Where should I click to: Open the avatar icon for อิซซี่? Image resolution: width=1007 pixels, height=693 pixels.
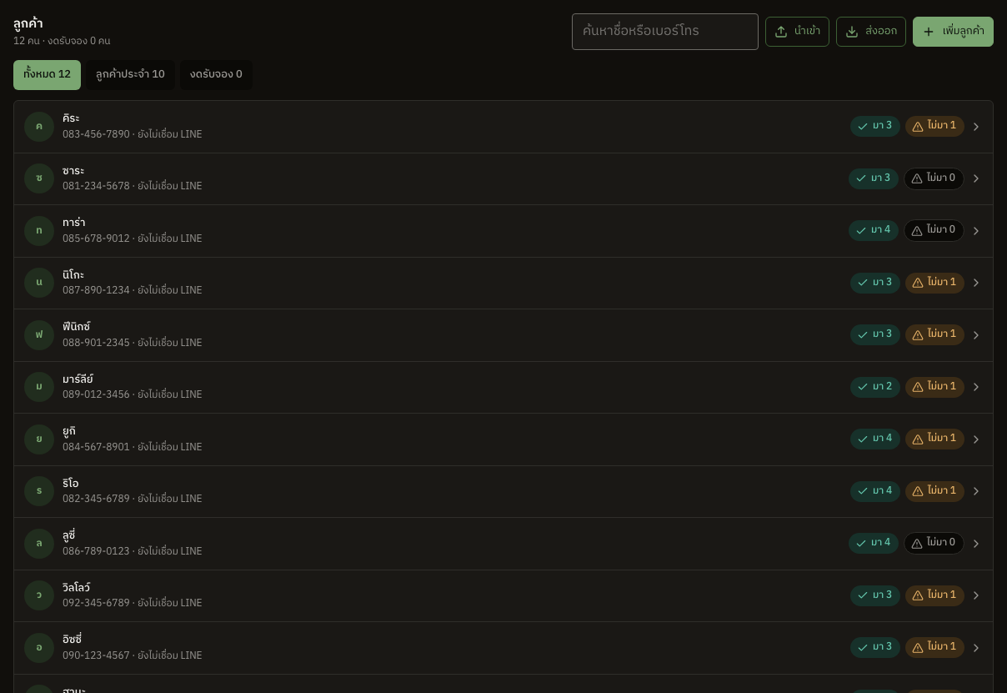pyautogui.click(x=39, y=648)
